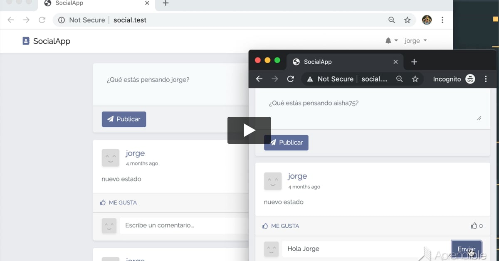Click jorge's avatar in main window post
499x261 pixels.
[x=111, y=158]
